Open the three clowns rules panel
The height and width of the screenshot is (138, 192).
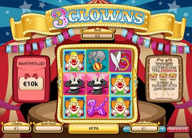point(164,78)
